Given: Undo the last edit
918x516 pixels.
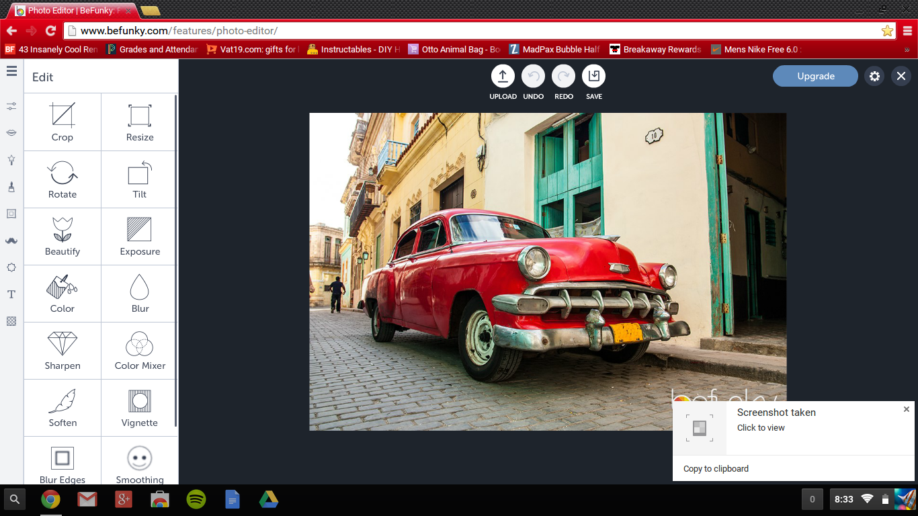Looking at the screenshot, I should point(534,77).
